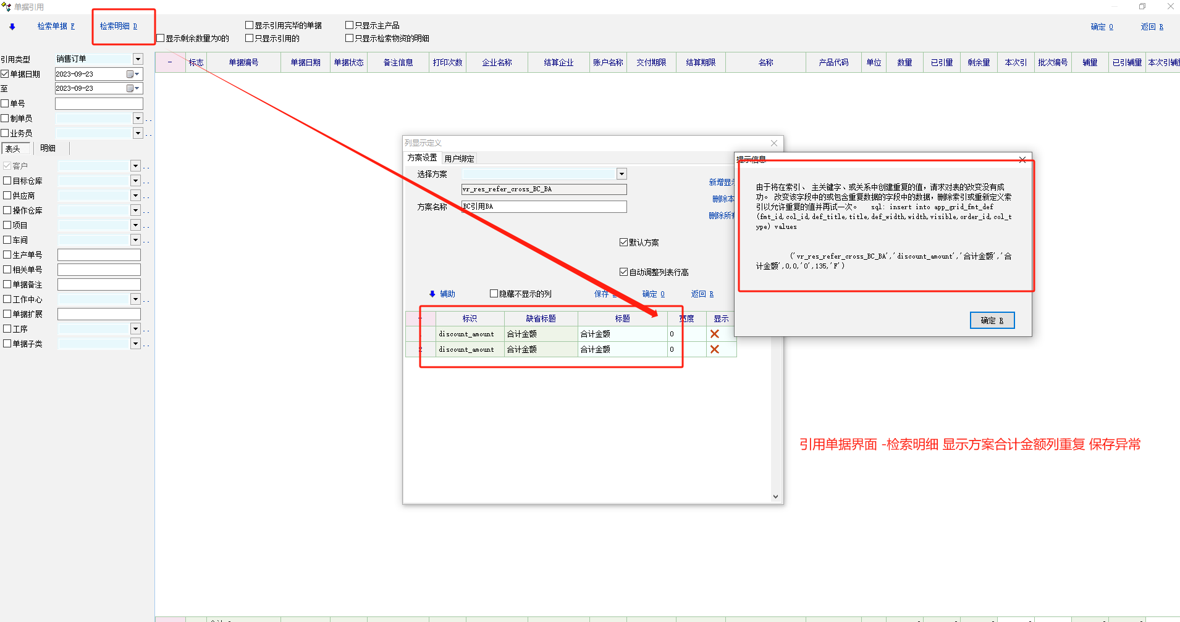Viewport: 1180px width, 622px height.
Task: Open the calendar picker for the 至 end date
Action: [130, 89]
